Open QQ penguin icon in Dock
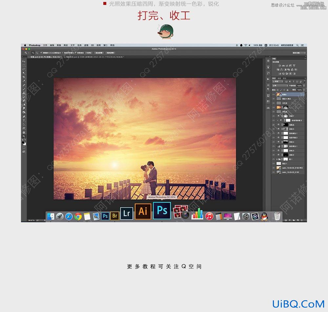 coord(264,217)
